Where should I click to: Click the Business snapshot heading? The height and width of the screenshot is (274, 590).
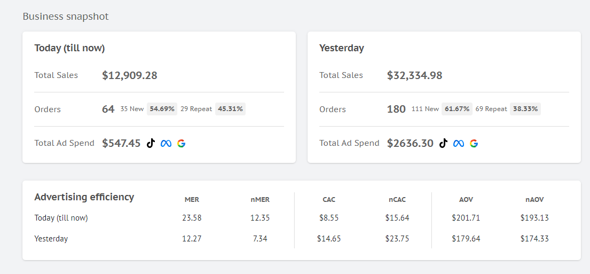point(66,17)
